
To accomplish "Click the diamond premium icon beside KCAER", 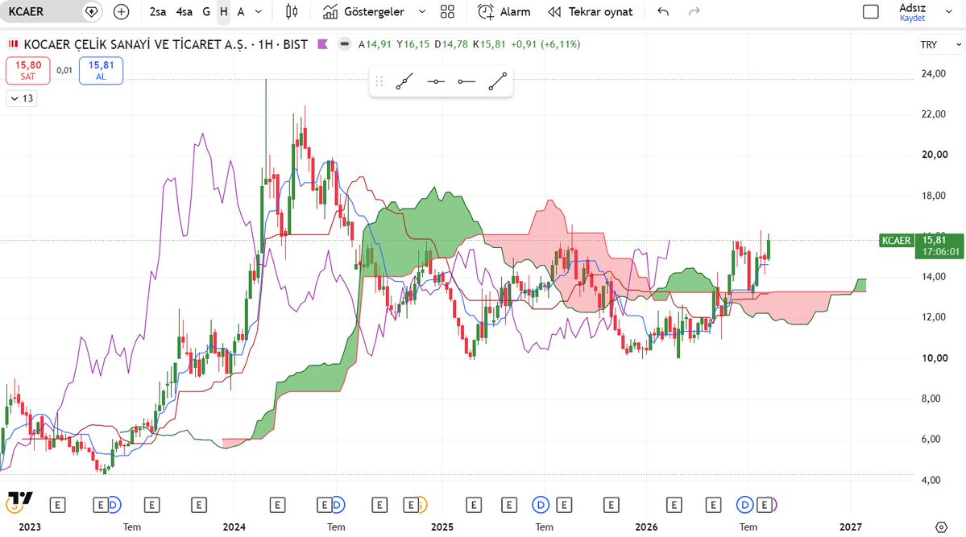I will point(92,12).
